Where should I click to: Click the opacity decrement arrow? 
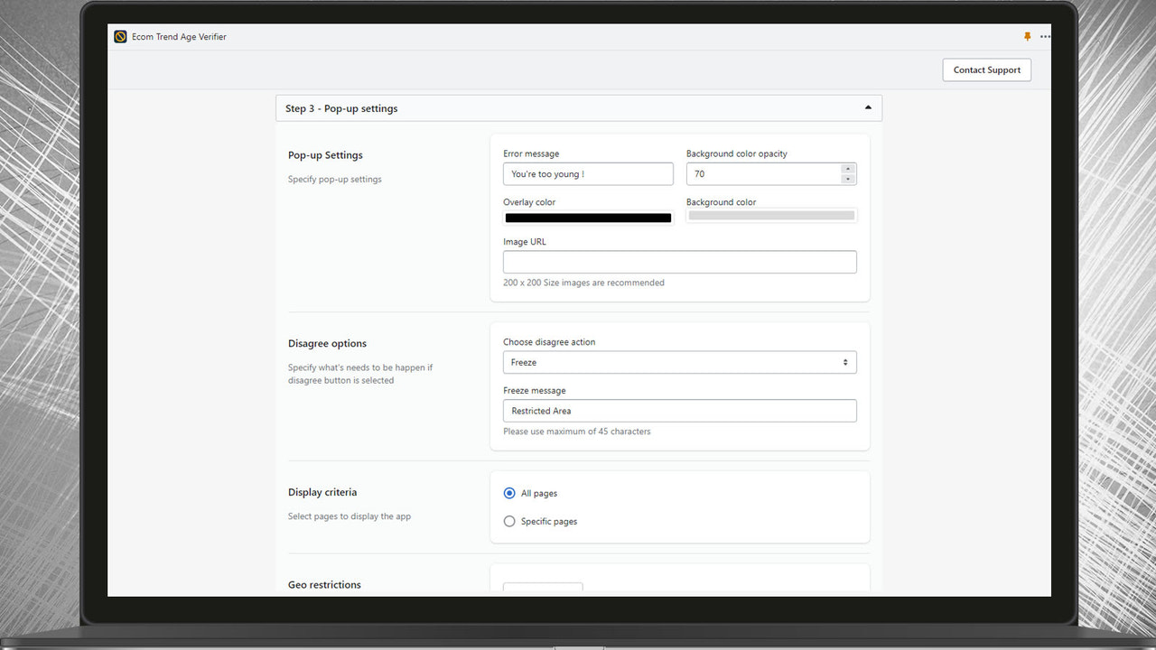pos(847,178)
